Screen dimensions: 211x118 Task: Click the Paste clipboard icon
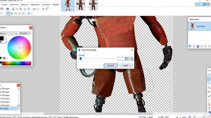(x=21, y=9)
